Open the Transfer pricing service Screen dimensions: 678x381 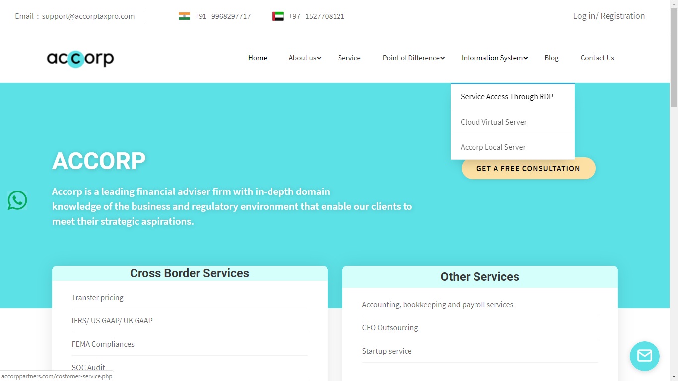point(97,298)
